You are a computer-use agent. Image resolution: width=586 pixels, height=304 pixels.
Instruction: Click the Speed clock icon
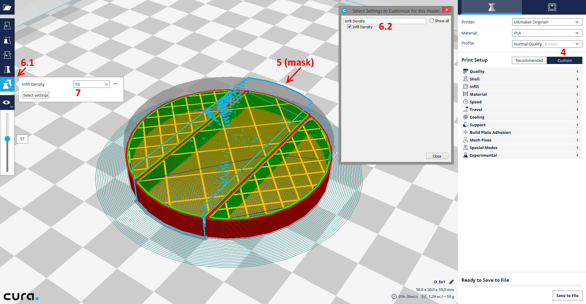tap(465, 102)
